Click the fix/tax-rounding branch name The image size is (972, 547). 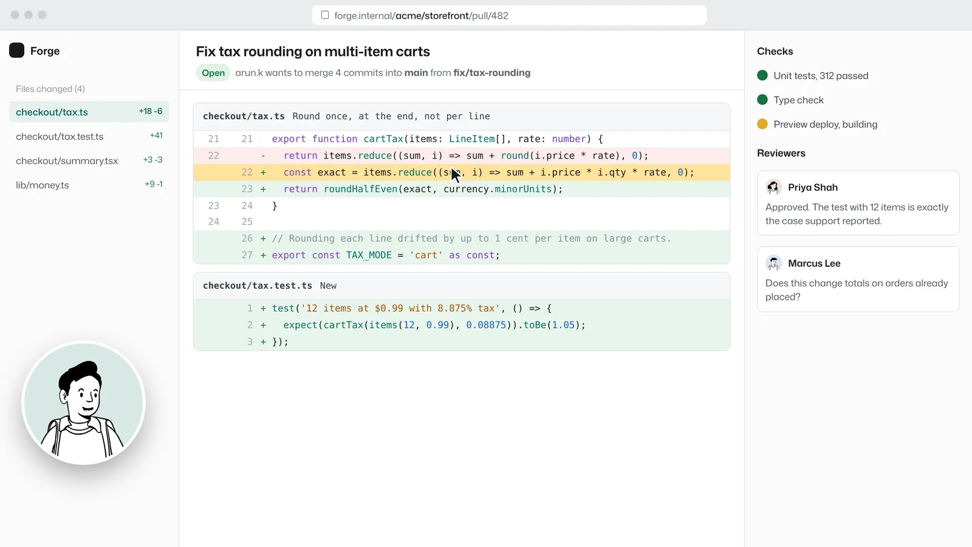coord(492,73)
